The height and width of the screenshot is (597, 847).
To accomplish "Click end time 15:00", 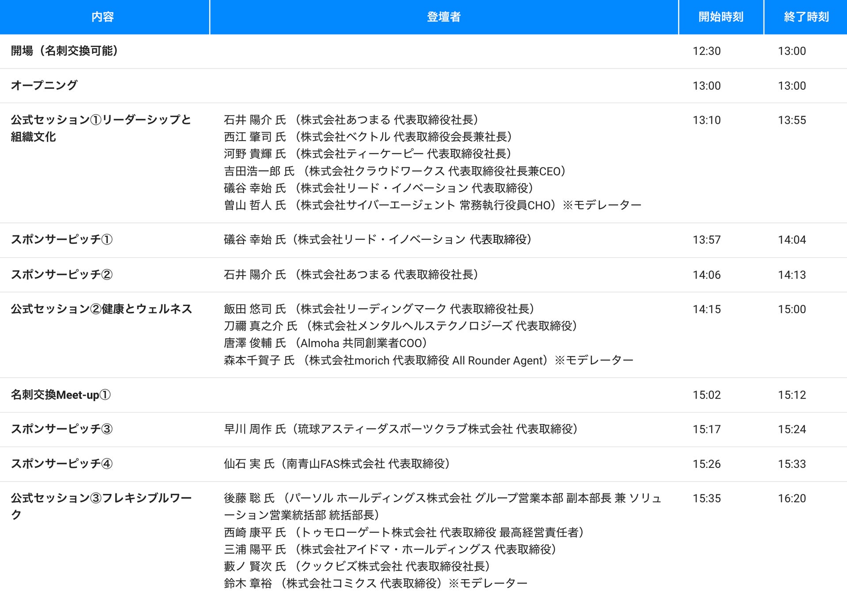I will tap(792, 309).
